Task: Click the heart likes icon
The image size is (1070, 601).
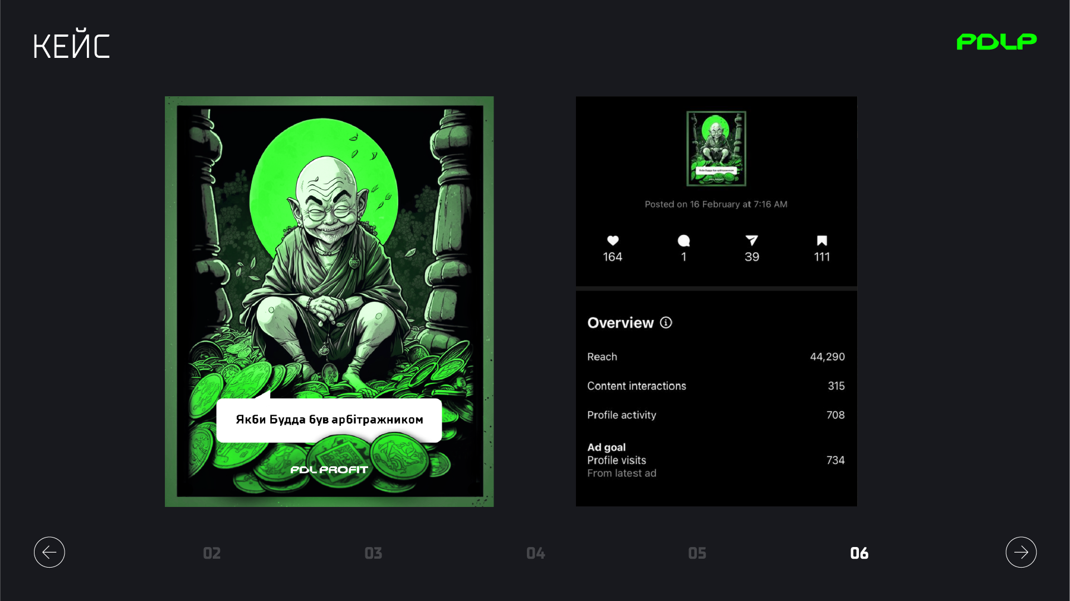Action: (613, 240)
